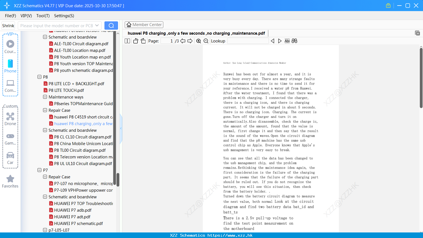The image size is (423, 238).
Task: Open Favorites star
Action: 10,182
